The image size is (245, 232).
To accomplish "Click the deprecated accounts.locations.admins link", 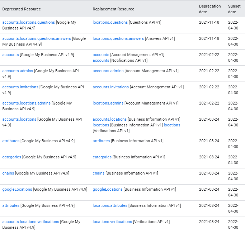I will click(x=27, y=103).
